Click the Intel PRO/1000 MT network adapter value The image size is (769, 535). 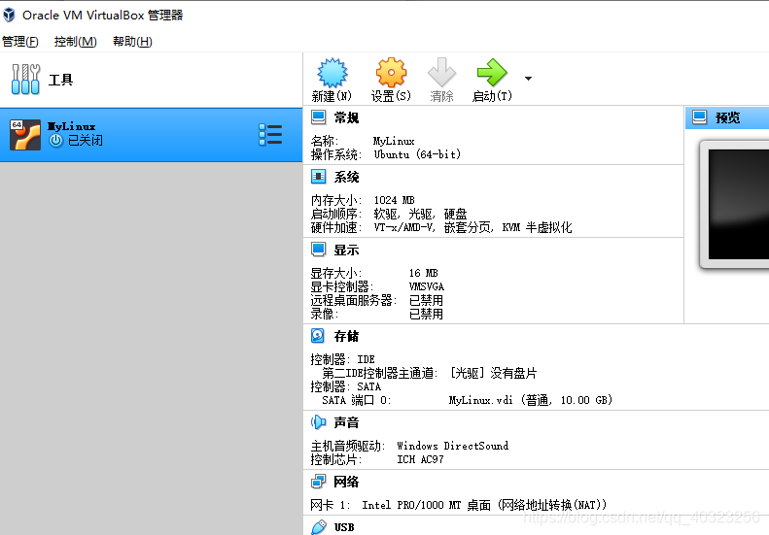click(x=484, y=505)
